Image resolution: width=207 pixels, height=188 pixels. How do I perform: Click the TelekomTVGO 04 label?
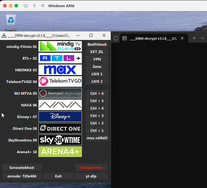[x=21, y=82]
